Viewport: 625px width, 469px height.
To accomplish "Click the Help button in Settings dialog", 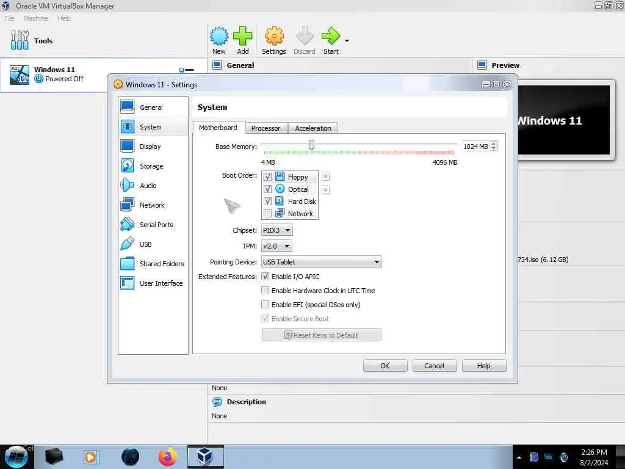I will [x=484, y=366].
